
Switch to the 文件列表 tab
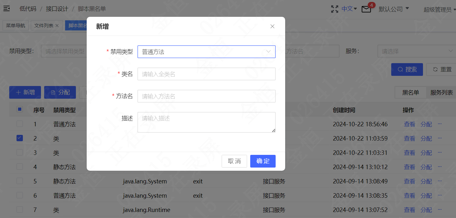click(46, 25)
